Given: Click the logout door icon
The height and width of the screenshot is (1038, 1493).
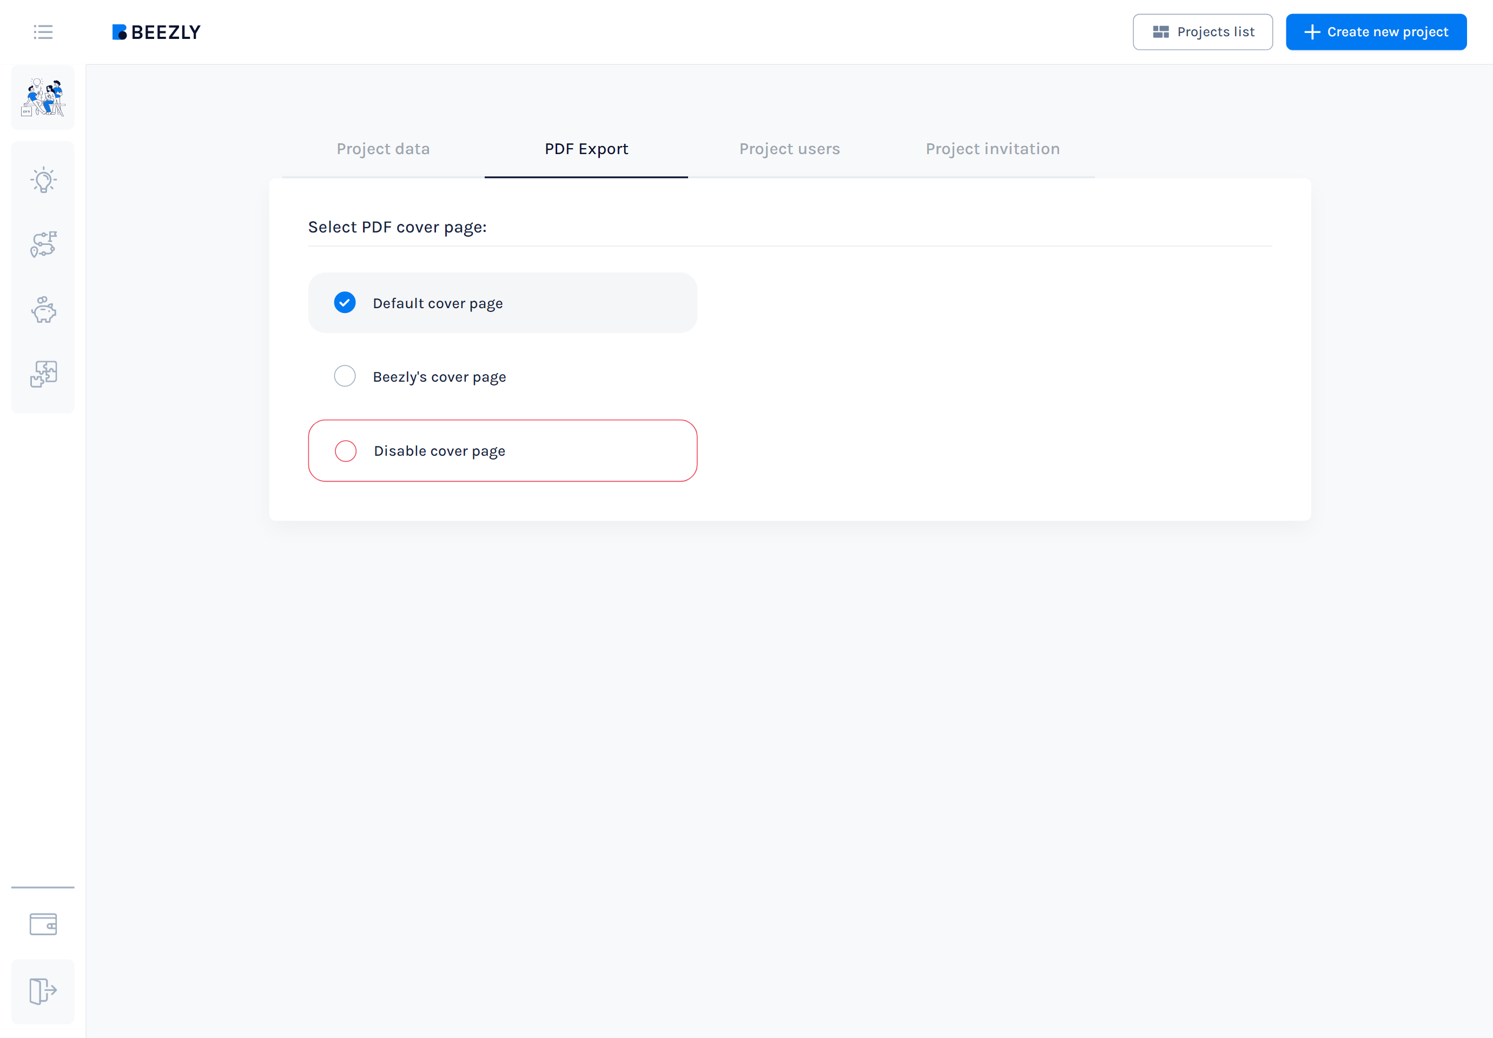Looking at the screenshot, I should pyautogui.click(x=43, y=991).
